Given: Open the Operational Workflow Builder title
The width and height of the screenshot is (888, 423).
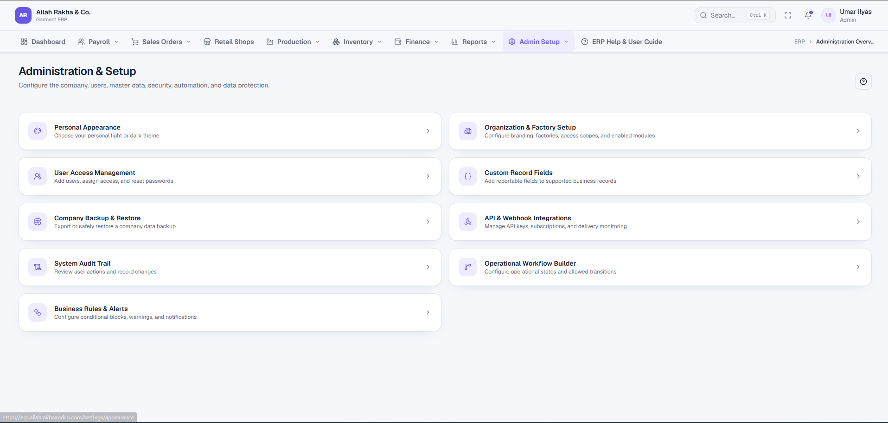Looking at the screenshot, I should [x=530, y=263].
